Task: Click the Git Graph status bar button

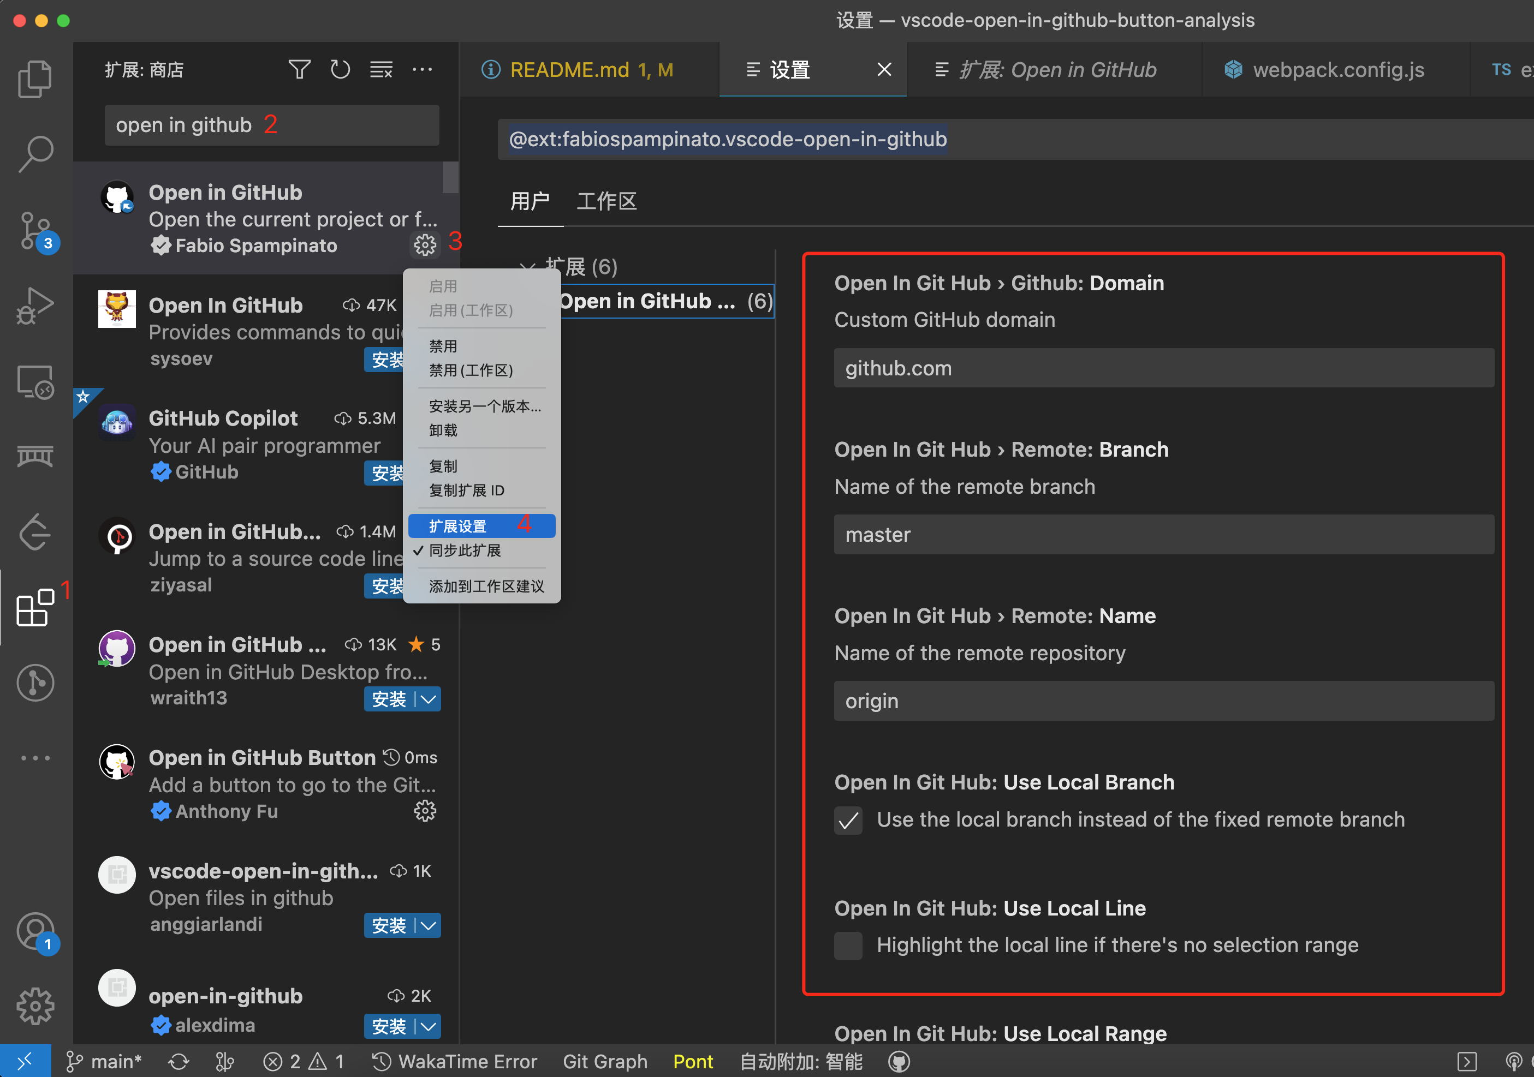Action: pyautogui.click(x=605, y=1062)
